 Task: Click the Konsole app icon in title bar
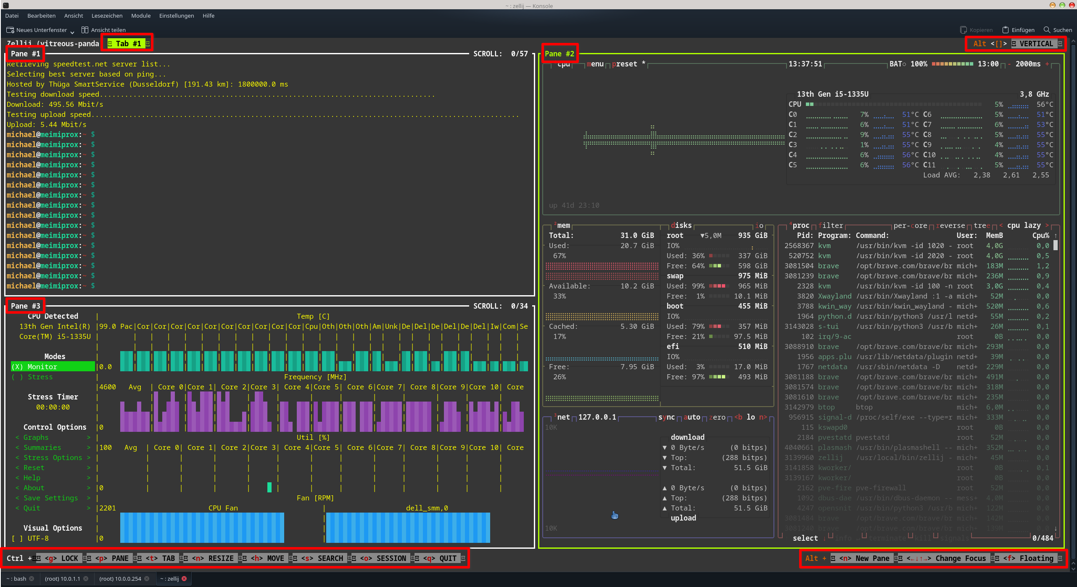coord(6,5)
